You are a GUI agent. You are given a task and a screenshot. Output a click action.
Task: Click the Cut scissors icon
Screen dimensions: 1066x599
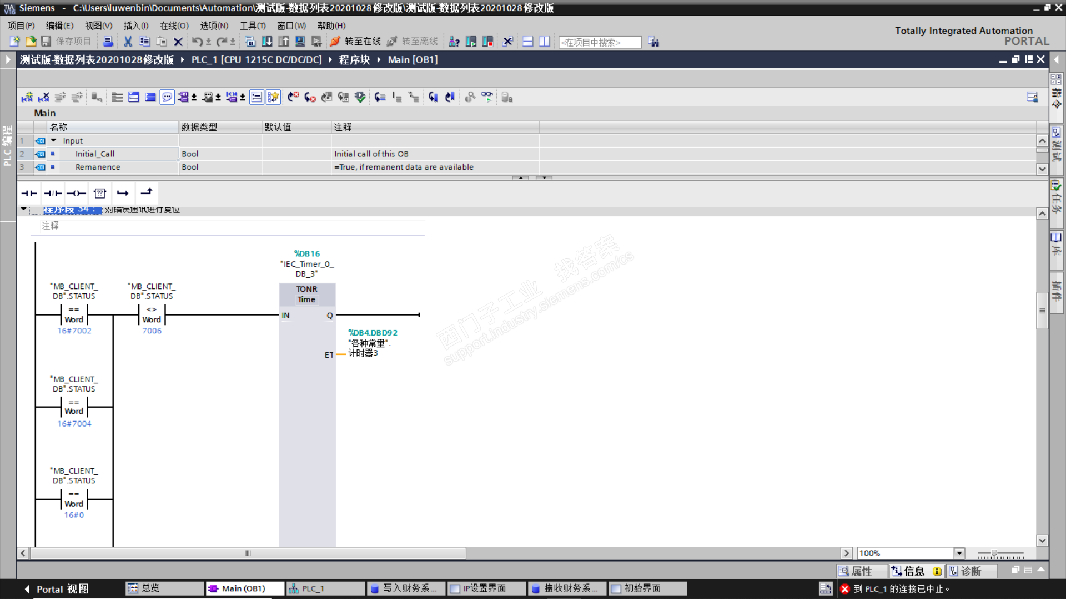(x=128, y=42)
